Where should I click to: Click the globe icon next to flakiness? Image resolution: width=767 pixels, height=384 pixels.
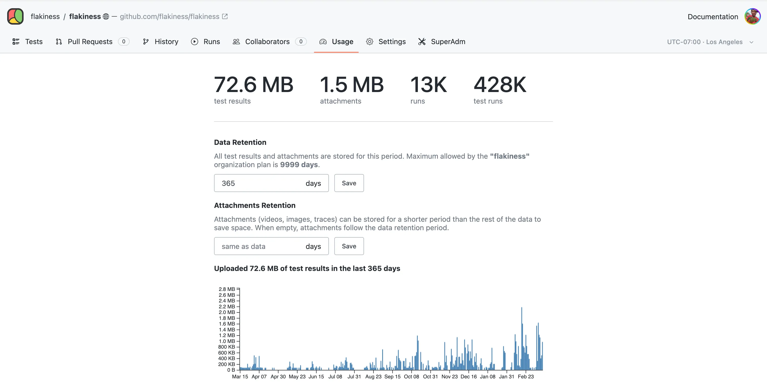tap(106, 16)
